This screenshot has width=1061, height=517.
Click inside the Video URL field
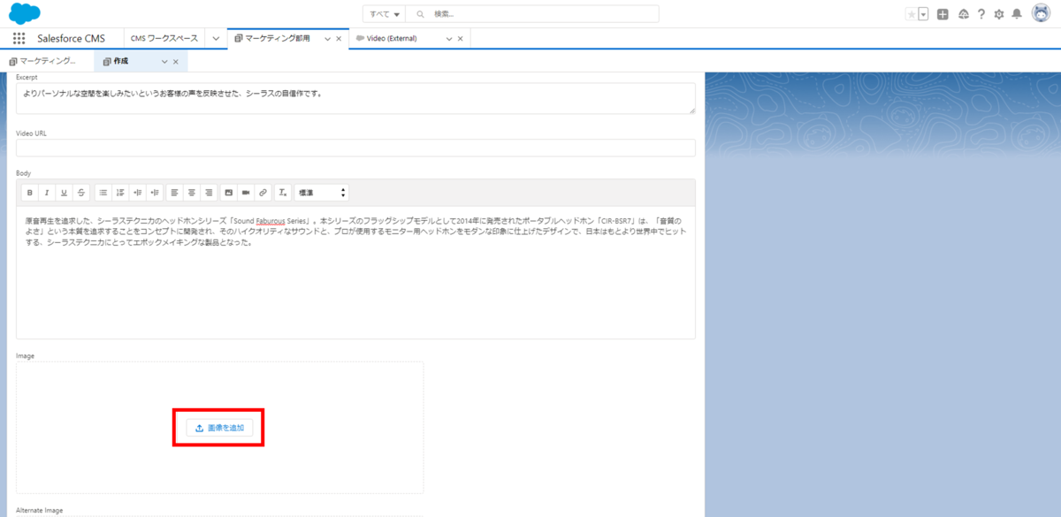pyautogui.click(x=354, y=148)
